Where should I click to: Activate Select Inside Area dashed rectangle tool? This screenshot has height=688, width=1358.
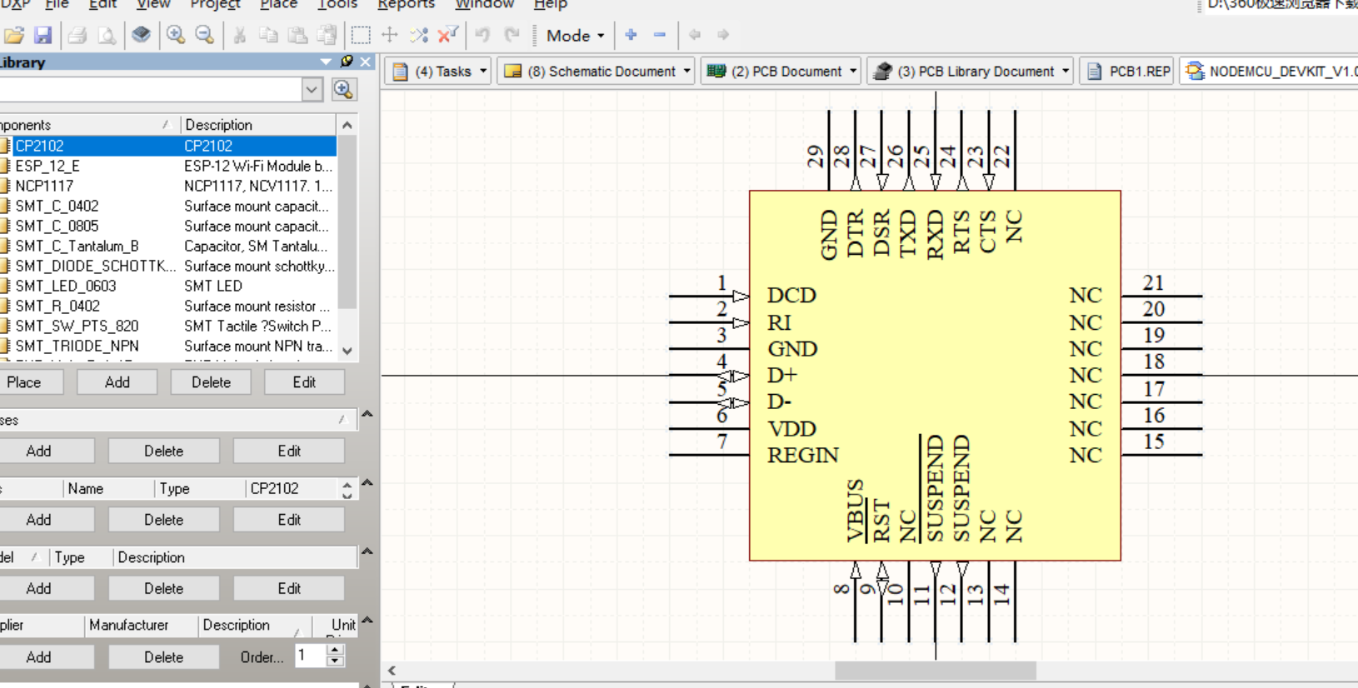click(361, 35)
